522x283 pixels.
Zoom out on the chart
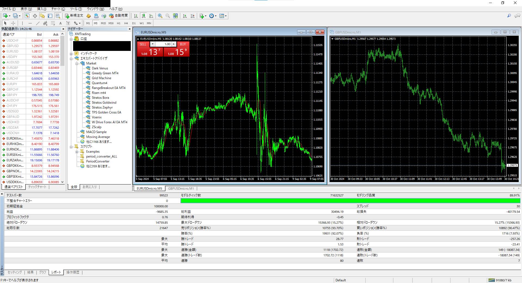coord(168,16)
